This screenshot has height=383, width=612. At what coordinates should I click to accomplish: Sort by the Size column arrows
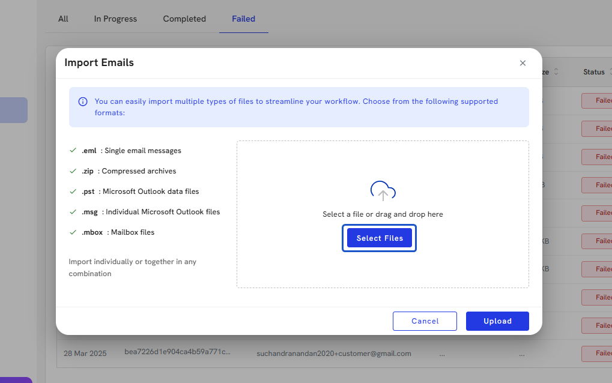pos(556,72)
